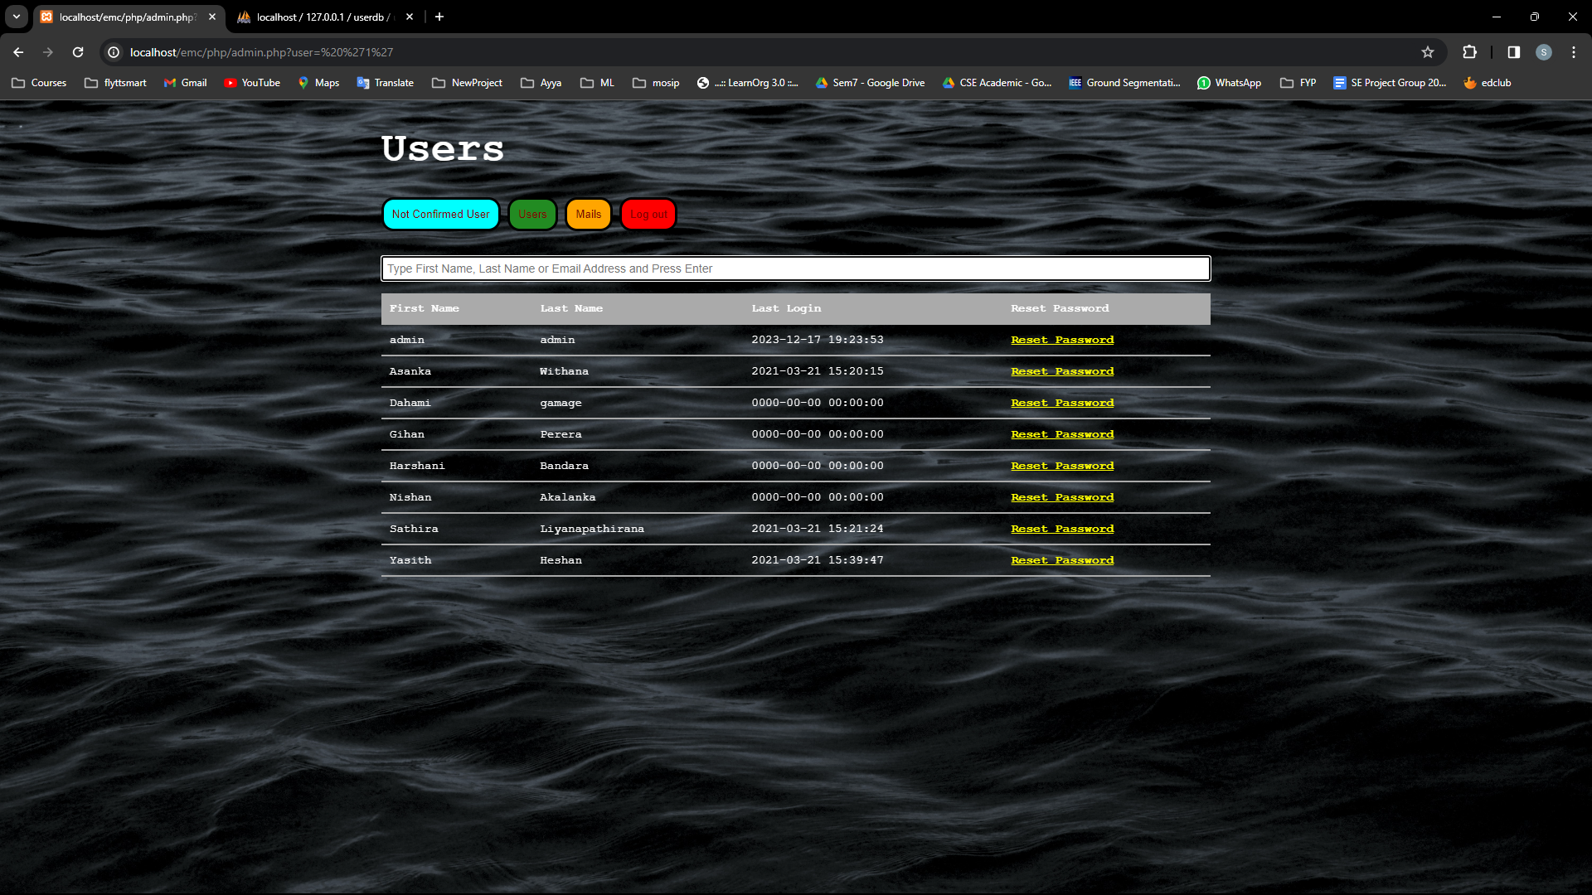Viewport: 1592px width, 895px height.
Task: Click the browser back arrow
Action: click(18, 52)
